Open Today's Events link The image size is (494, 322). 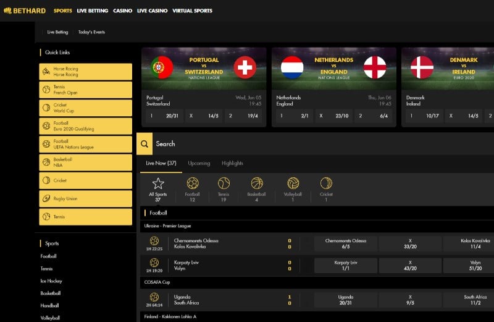[91, 32]
